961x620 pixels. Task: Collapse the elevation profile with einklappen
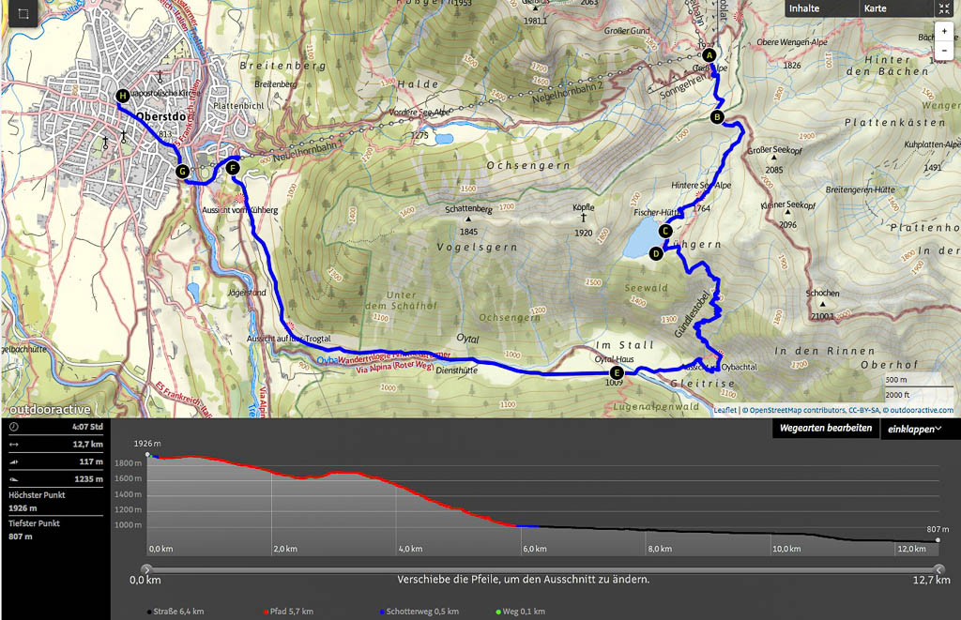915,429
